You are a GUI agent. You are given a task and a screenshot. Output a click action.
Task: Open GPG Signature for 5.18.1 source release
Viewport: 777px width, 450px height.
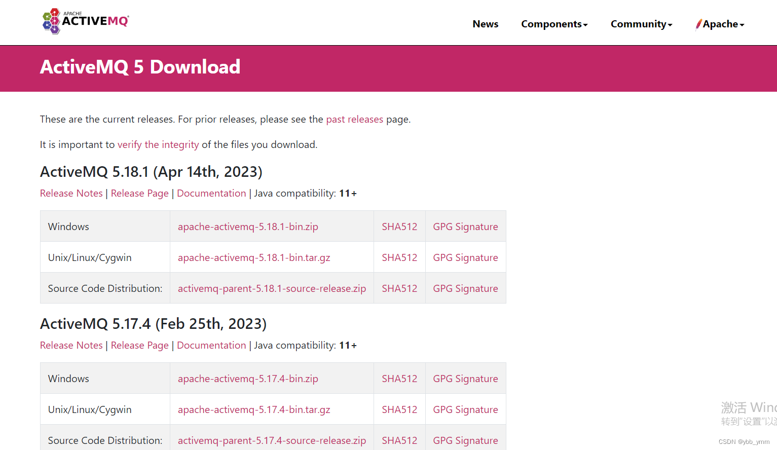465,288
